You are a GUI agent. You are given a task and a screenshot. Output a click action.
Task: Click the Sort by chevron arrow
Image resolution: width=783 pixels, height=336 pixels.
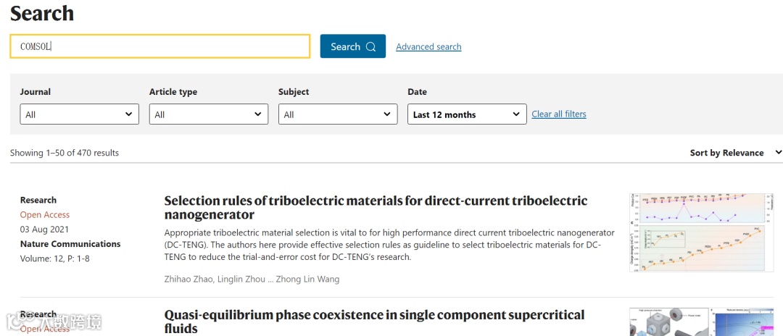pos(778,152)
